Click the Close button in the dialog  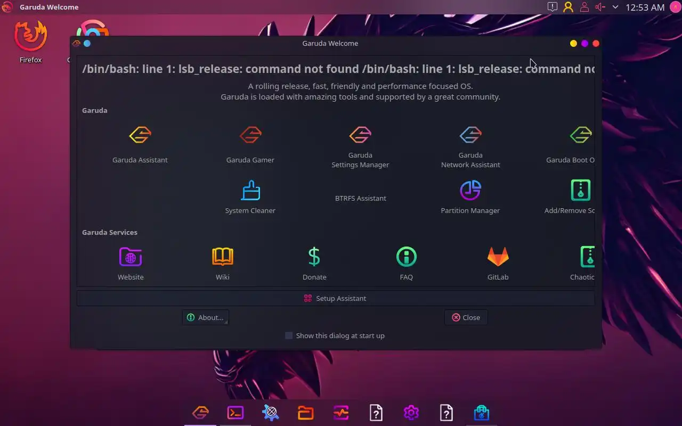pyautogui.click(x=466, y=317)
